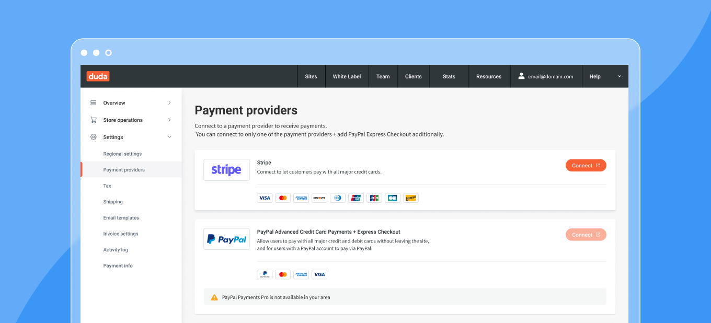Click Cartes Bancaires icon under Stripe
Viewport: 711px width, 323px height.
(x=393, y=198)
